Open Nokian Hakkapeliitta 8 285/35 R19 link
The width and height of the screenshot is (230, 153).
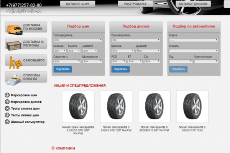tap(192, 129)
